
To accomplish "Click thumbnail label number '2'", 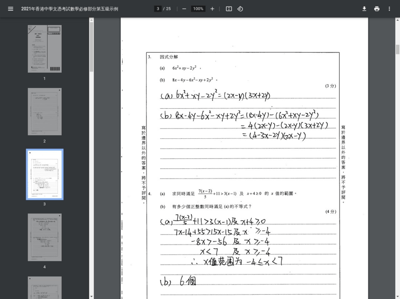I will tap(45, 141).
